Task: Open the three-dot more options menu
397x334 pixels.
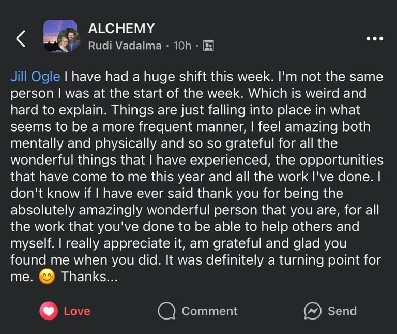Action: (375, 39)
